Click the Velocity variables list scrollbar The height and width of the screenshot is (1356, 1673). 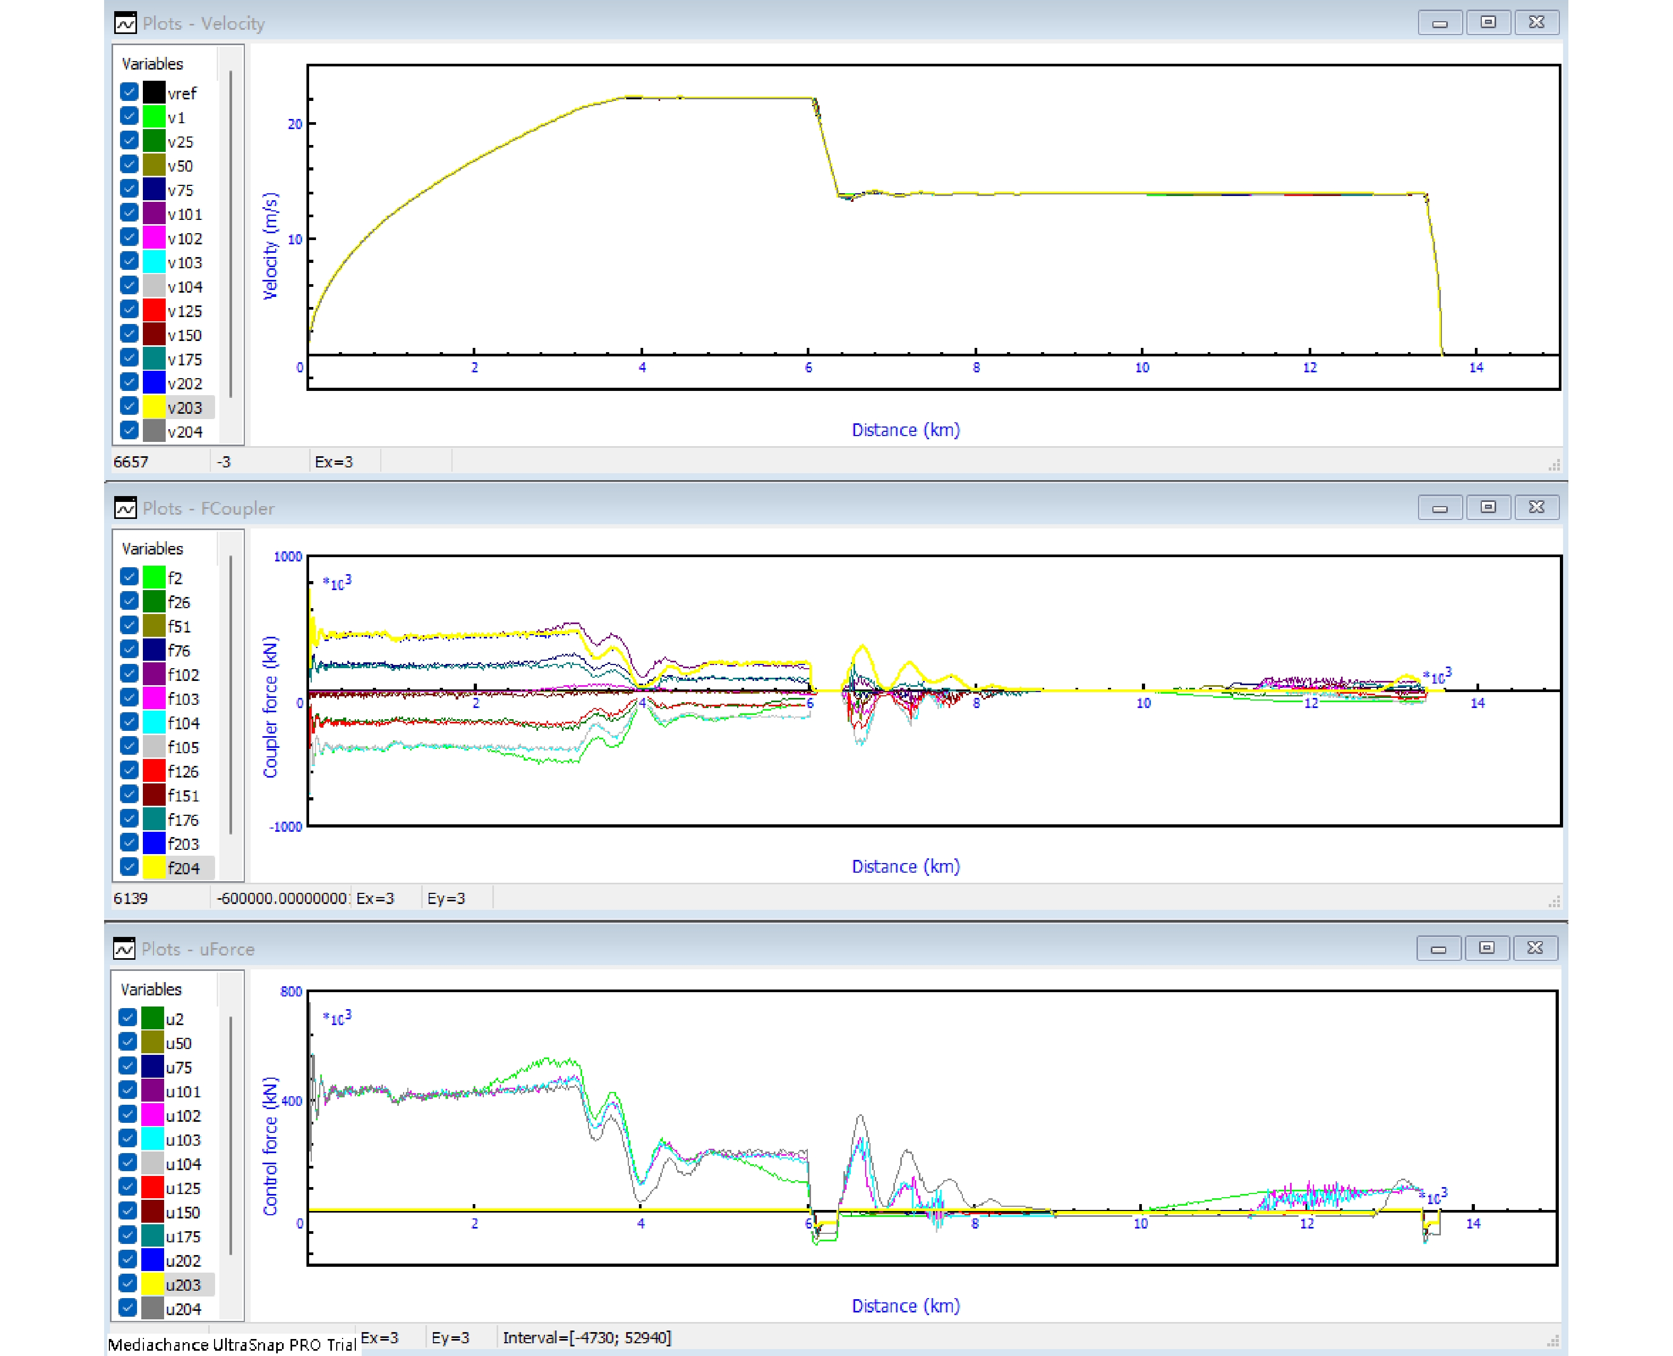[x=231, y=234]
